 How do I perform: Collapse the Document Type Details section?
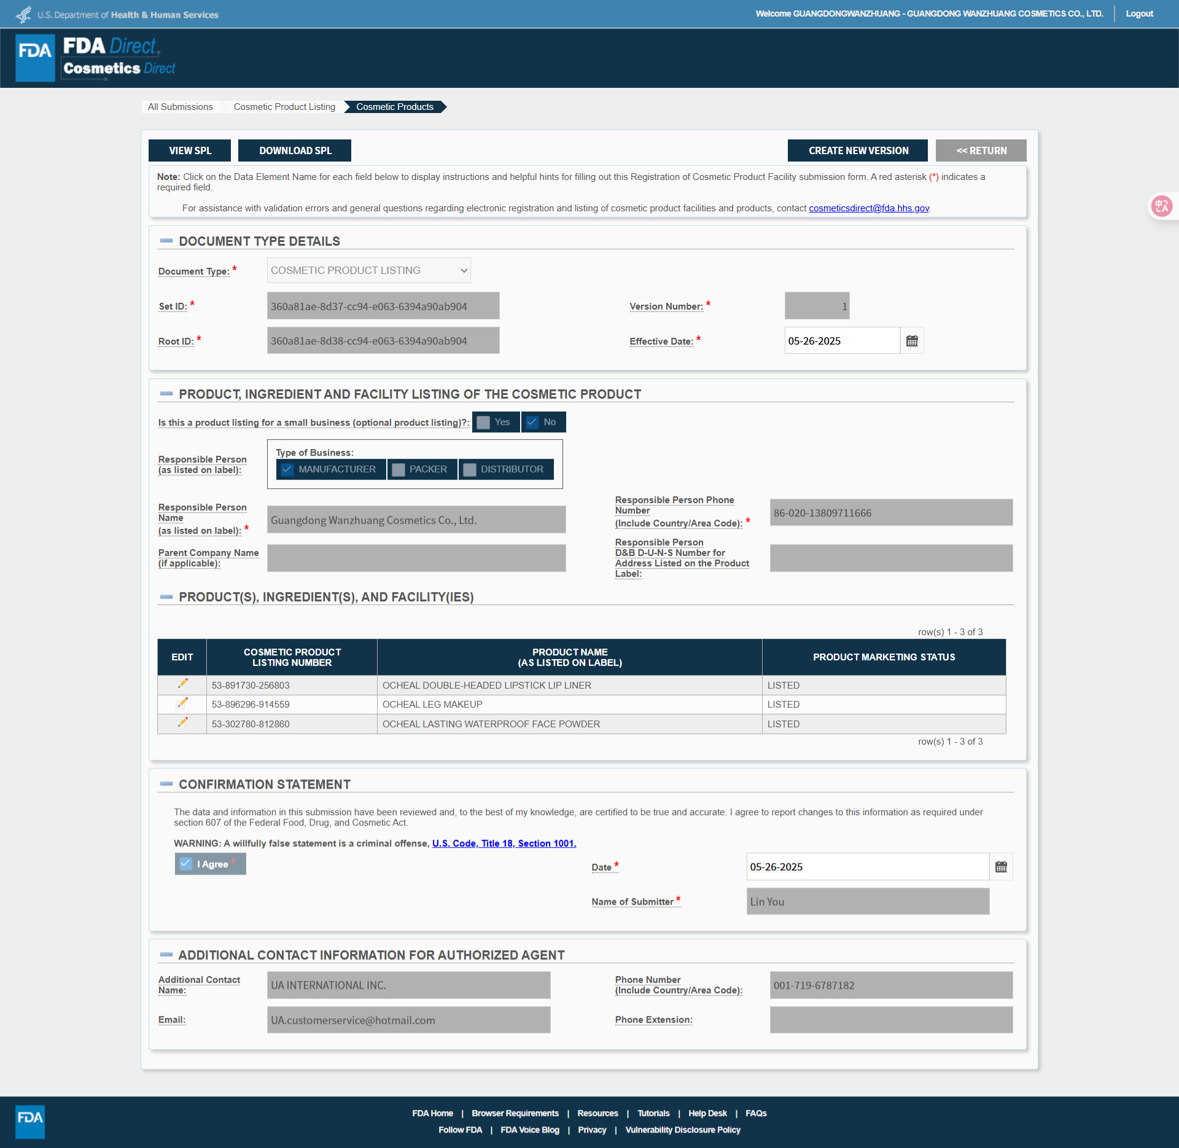pyautogui.click(x=166, y=241)
